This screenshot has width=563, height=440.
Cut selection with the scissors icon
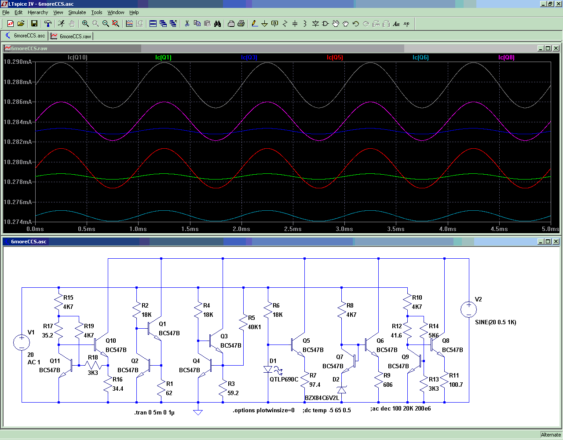click(x=187, y=24)
